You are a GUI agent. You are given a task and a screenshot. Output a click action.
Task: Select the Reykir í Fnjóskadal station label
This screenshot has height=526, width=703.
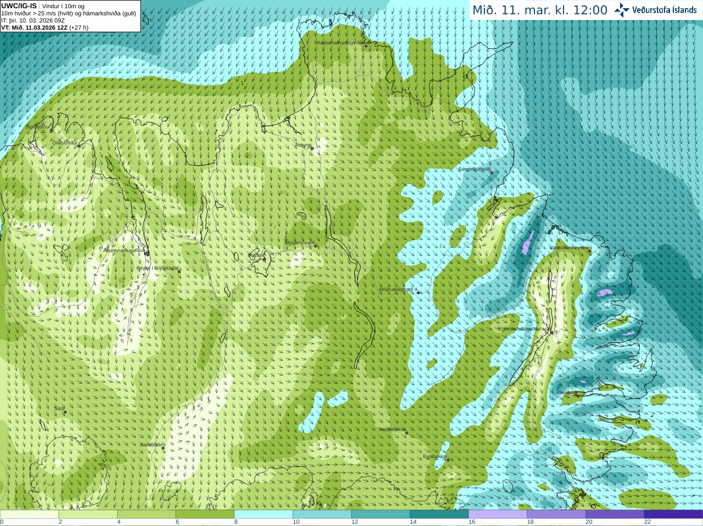click(158, 268)
